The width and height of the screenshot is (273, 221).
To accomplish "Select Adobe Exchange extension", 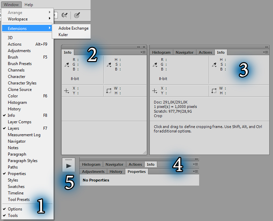I will (74, 28).
